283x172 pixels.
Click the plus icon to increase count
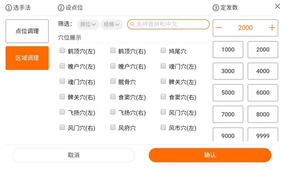(272, 28)
